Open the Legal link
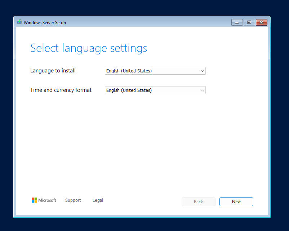Viewport: 289px width, 231px height. click(x=98, y=200)
